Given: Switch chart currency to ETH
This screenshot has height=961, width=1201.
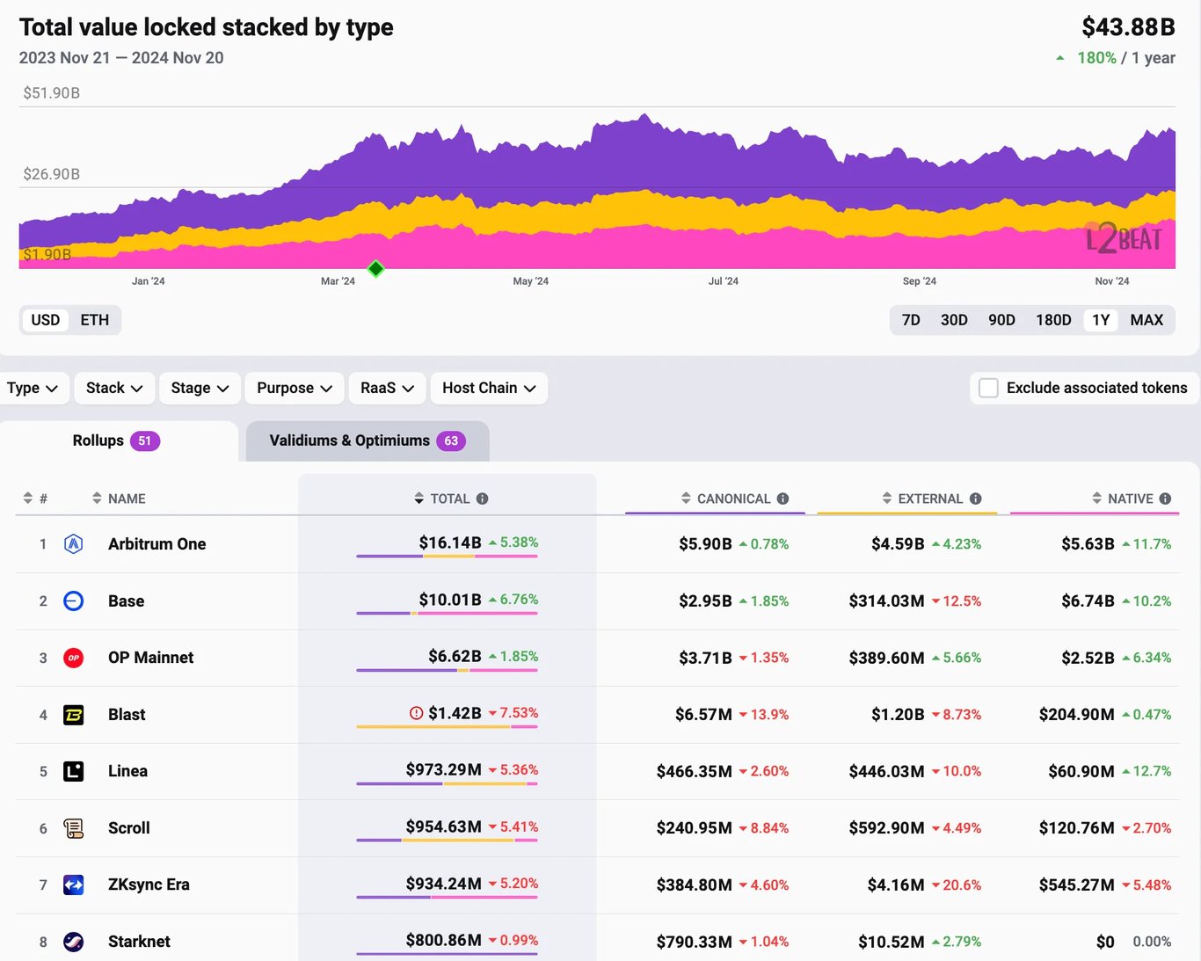Looking at the screenshot, I should pos(95,320).
